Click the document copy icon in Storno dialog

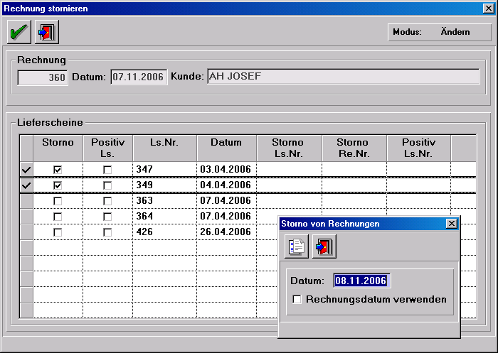point(297,246)
